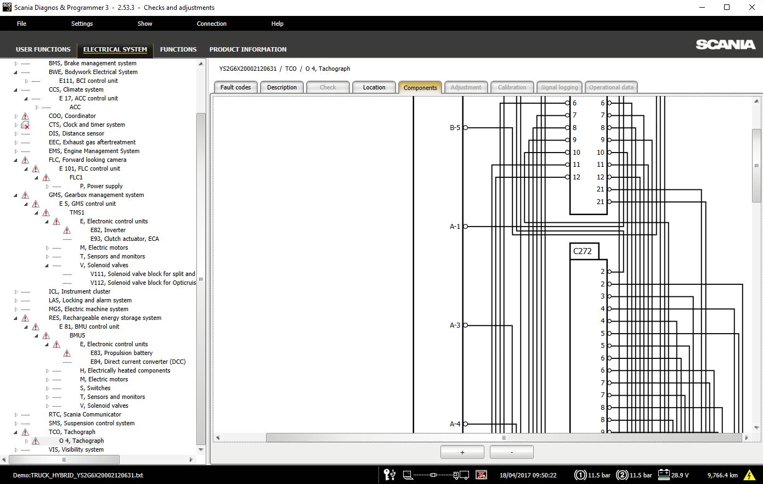
Task: Collapse the GMS, Gearbox management system node
Action: tap(16, 195)
